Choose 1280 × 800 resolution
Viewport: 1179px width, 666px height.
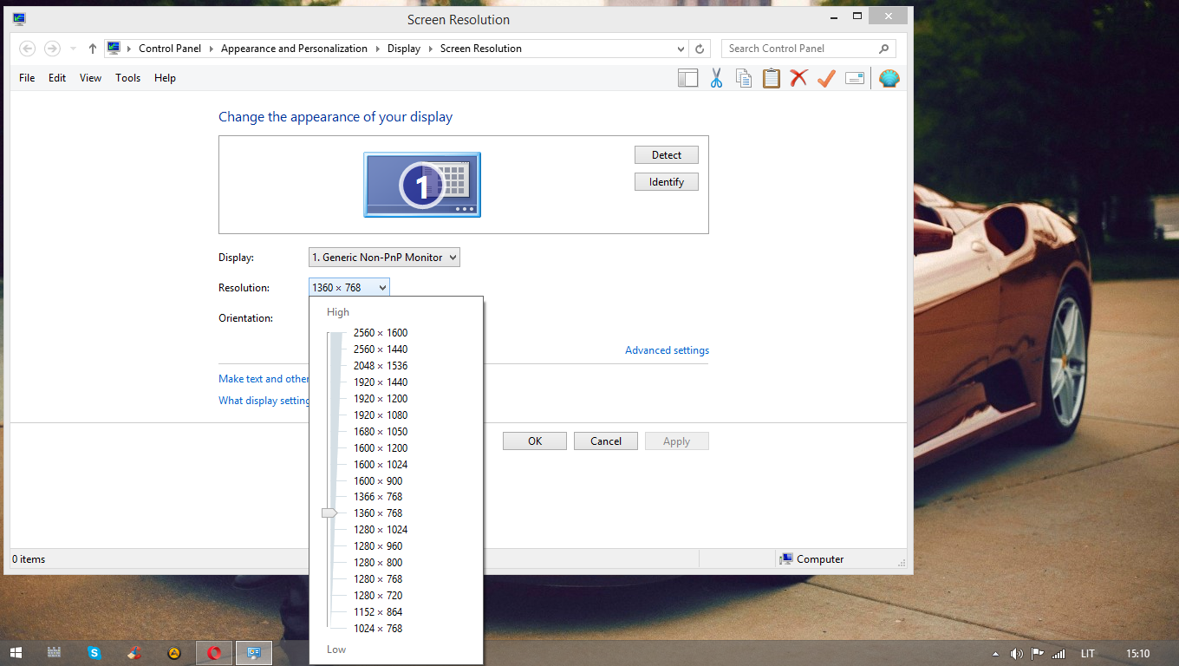[x=378, y=563]
